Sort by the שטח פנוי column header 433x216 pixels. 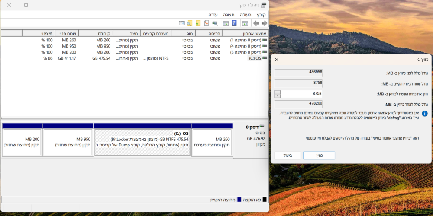coord(67,33)
